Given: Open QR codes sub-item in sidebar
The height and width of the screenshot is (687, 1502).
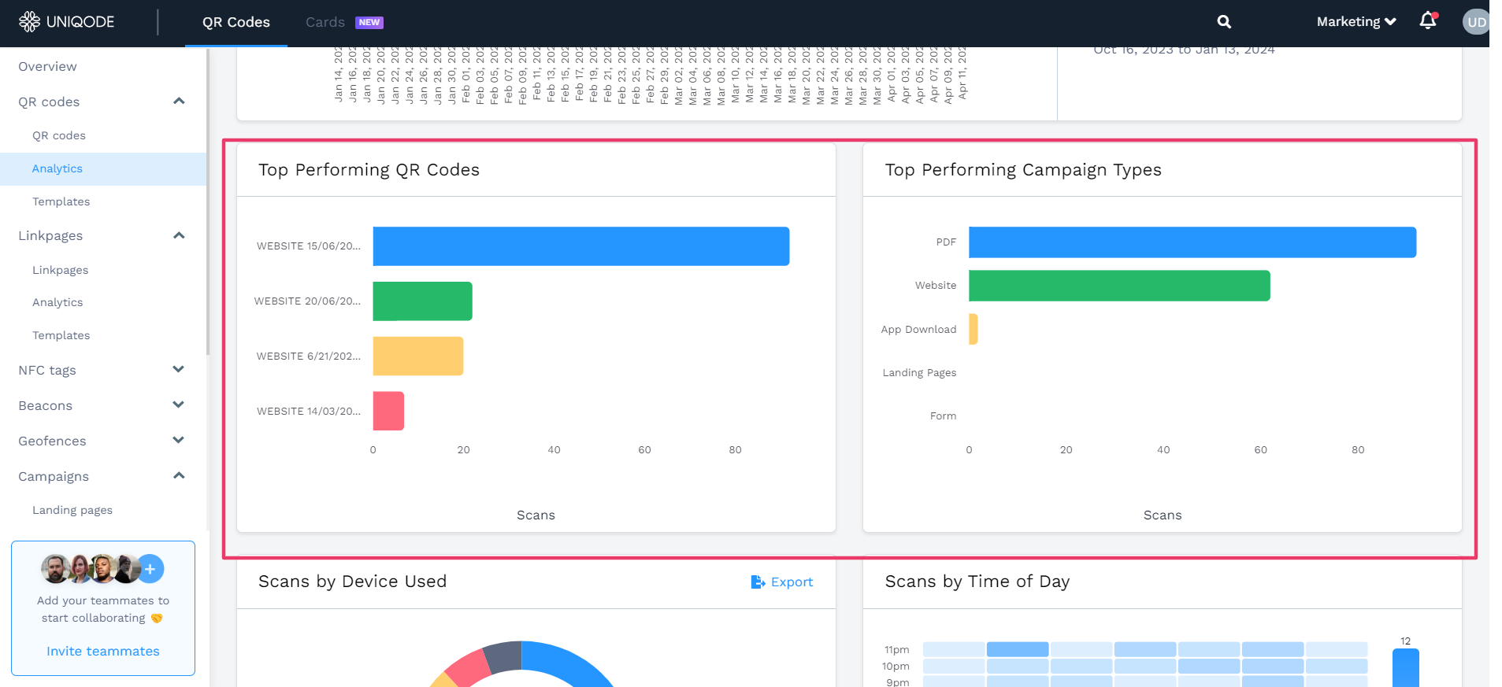Looking at the screenshot, I should point(59,135).
